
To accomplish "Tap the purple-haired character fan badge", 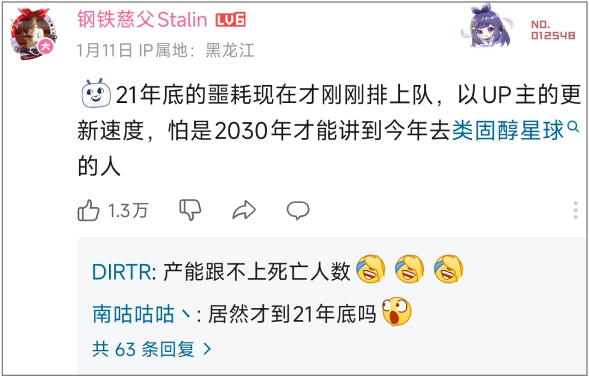I will [x=487, y=26].
